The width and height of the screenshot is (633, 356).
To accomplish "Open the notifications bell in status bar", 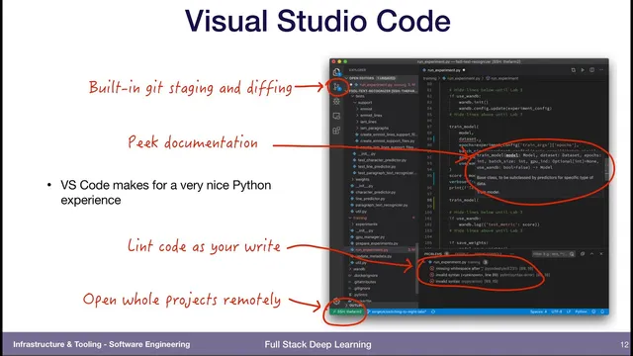I will 602,311.
